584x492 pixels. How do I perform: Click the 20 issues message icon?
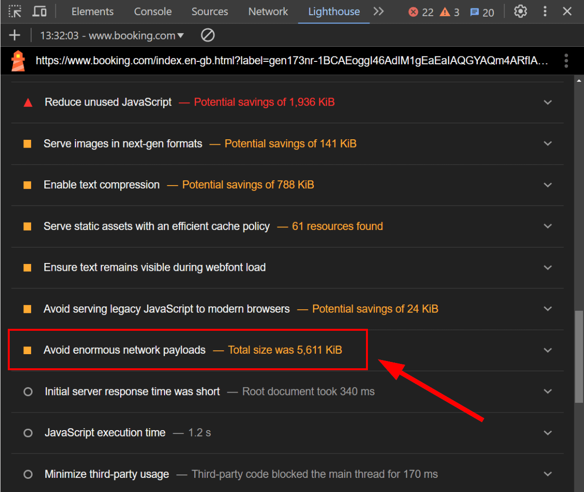pos(474,12)
